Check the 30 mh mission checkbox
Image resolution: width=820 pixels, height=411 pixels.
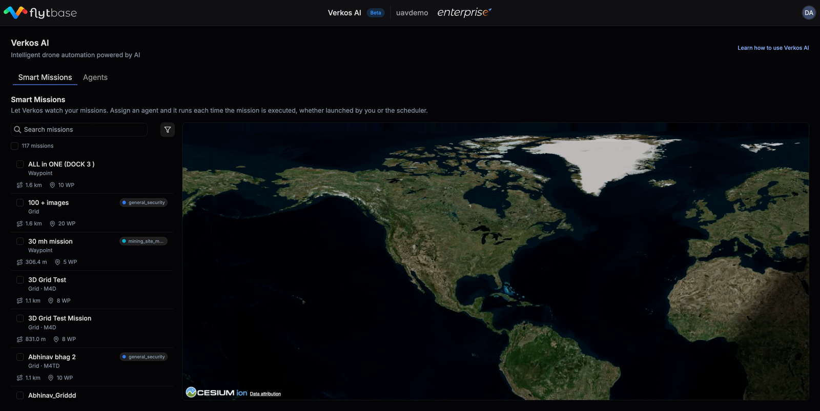[x=20, y=241]
